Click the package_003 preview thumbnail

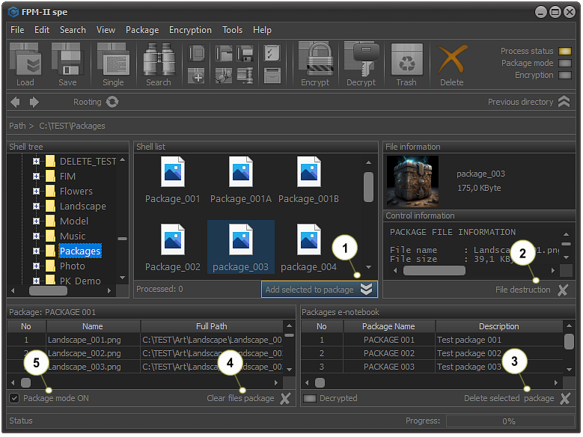[x=412, y=182]
